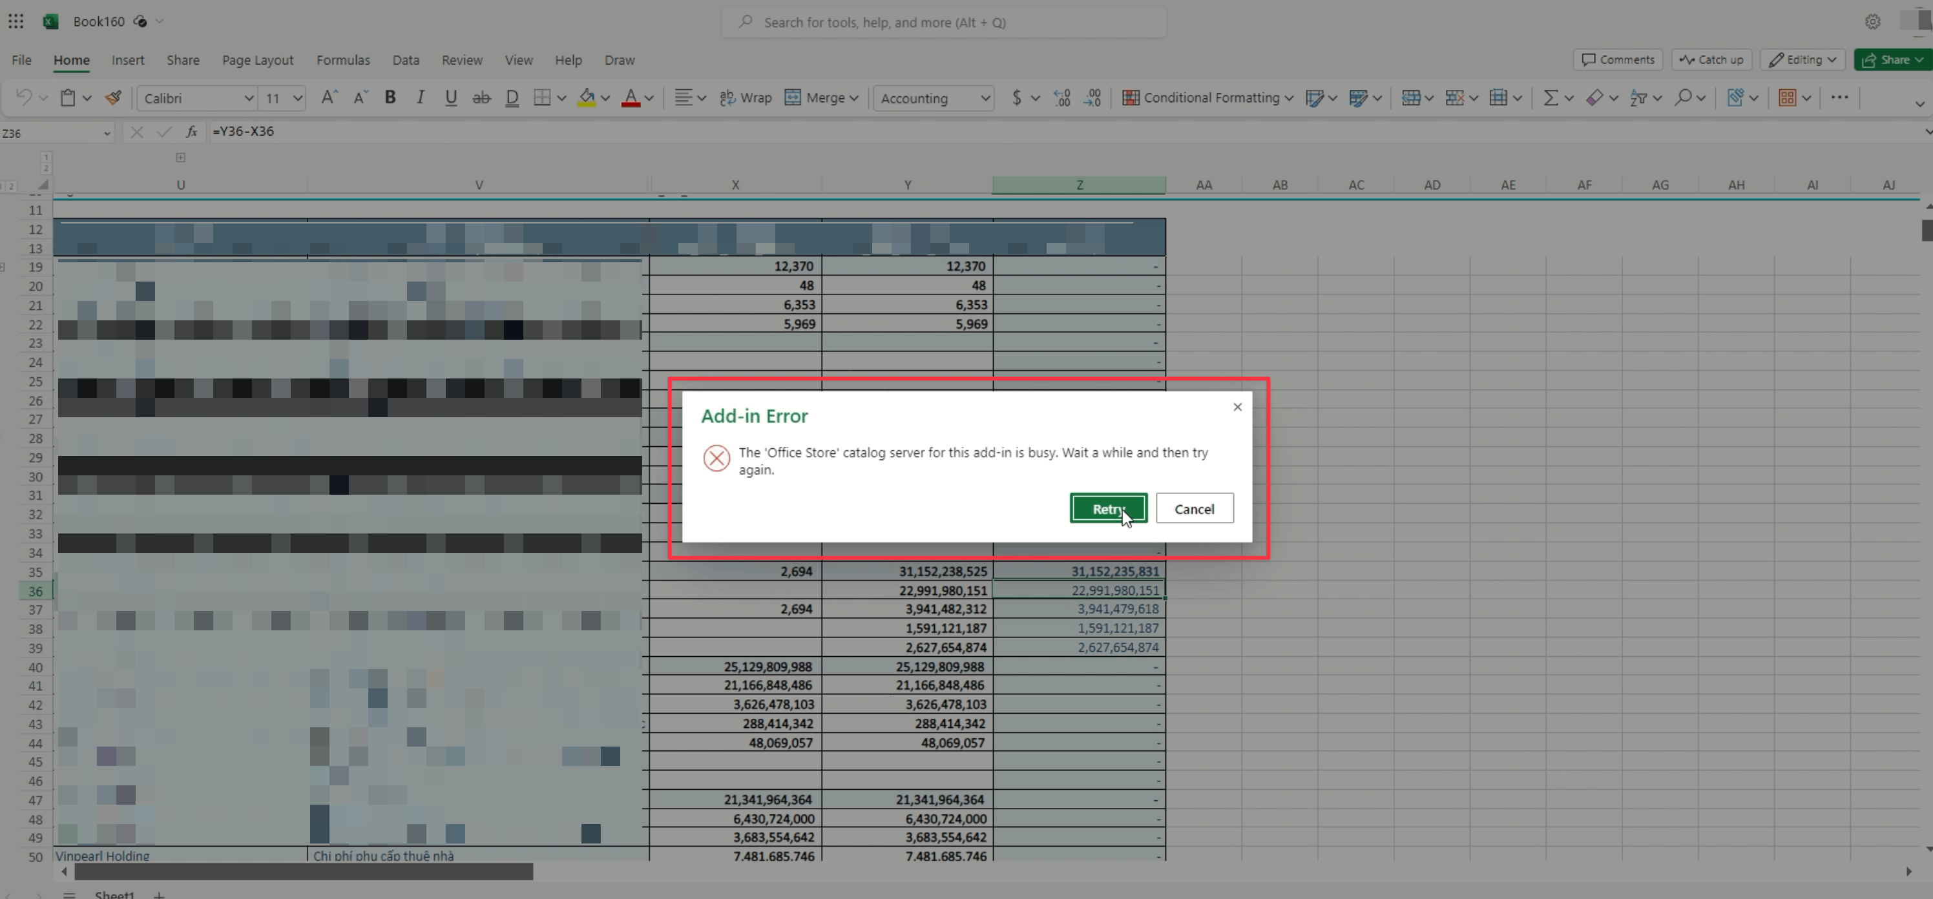The image size is (1933, 899).
Task: Switch to the Formulas ribbon tab
Action: point(343,60)
